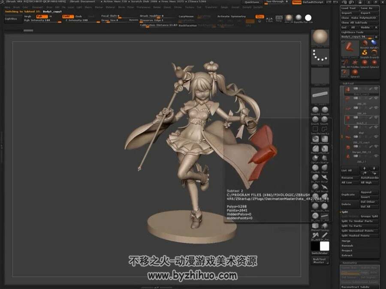Collapse the Split subsection

point(345,212)
